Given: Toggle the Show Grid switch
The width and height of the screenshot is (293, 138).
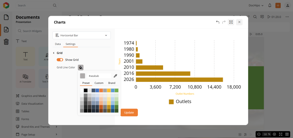Looking at the screenshot, I should click(60, 60).
